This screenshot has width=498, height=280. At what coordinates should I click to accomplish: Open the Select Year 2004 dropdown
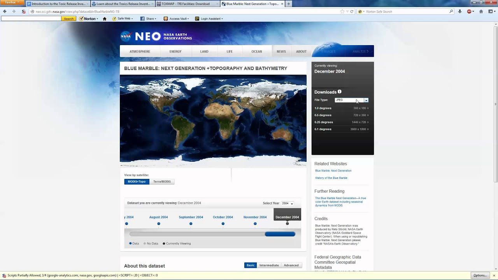[x=287, y=203]
